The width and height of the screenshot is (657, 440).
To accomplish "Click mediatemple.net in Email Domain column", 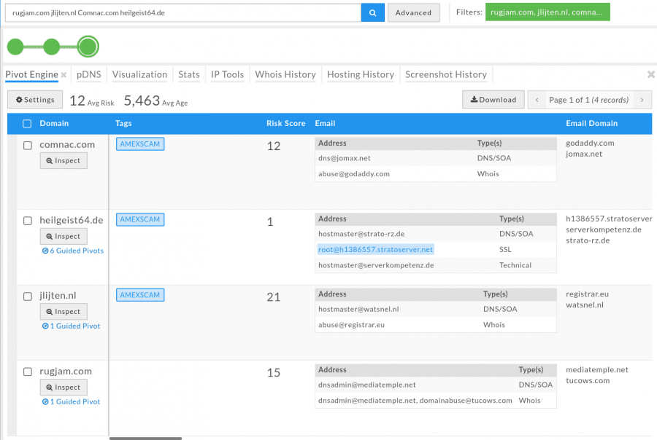I will [597, 370].
